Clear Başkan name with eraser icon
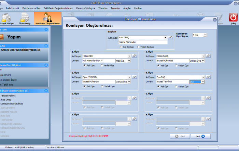Viewport: 239px width, 151px height. [x=171, y=38]
